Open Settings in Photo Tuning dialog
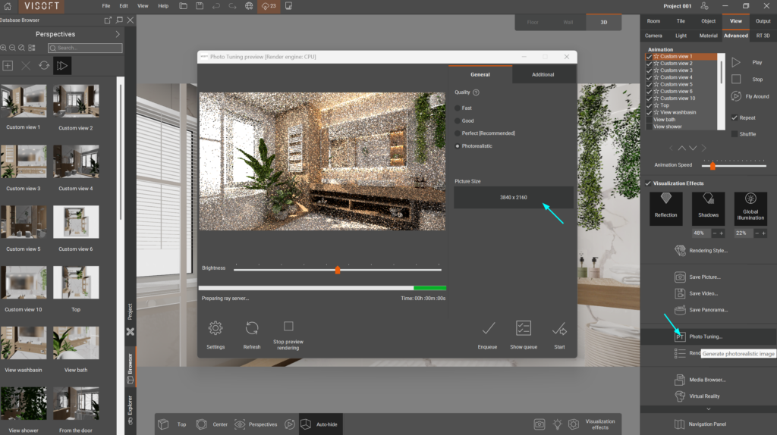 click(215, 334)
